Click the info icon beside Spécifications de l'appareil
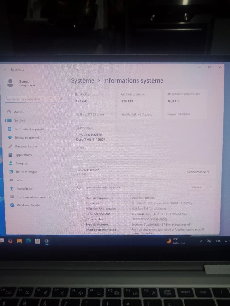 (x=79, y=187)
